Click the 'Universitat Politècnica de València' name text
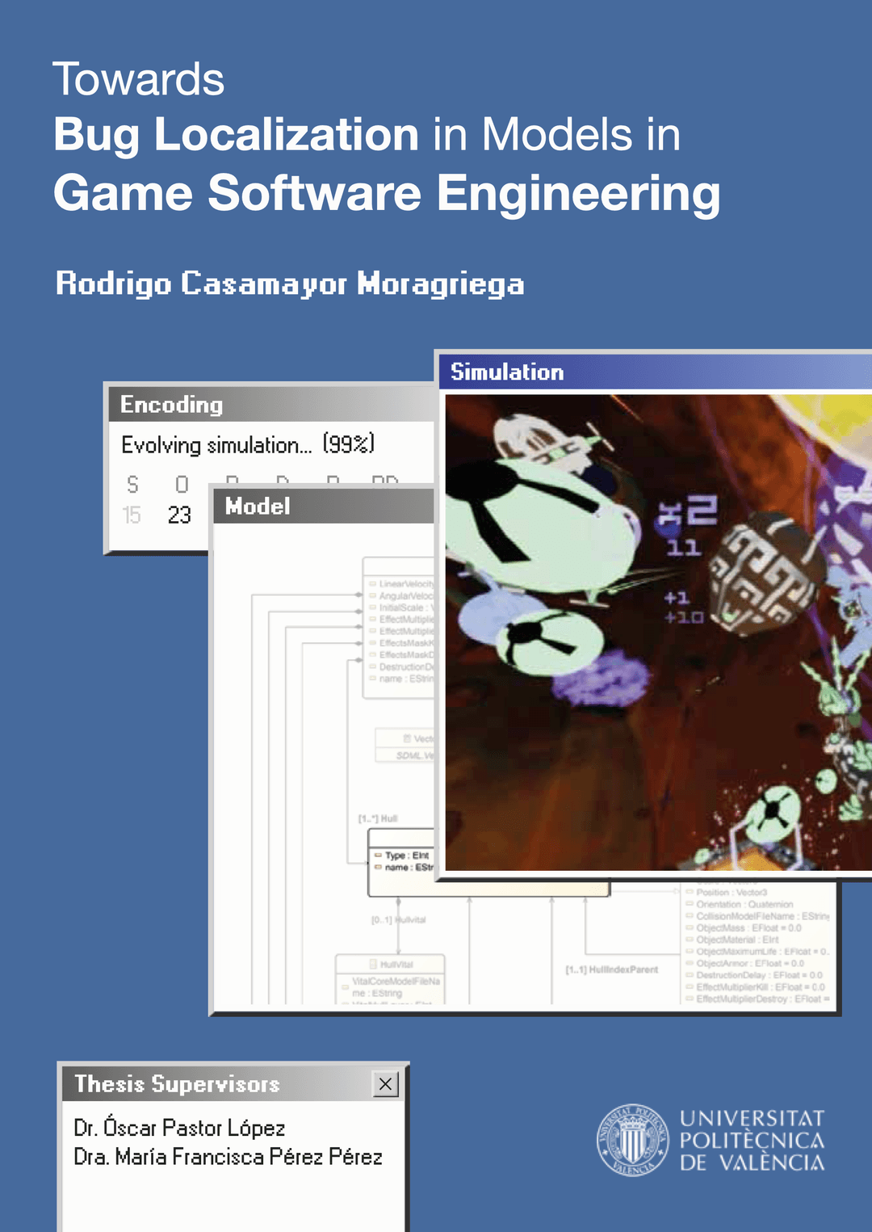The image size is (872, 1232). [x=752, y=1140]
